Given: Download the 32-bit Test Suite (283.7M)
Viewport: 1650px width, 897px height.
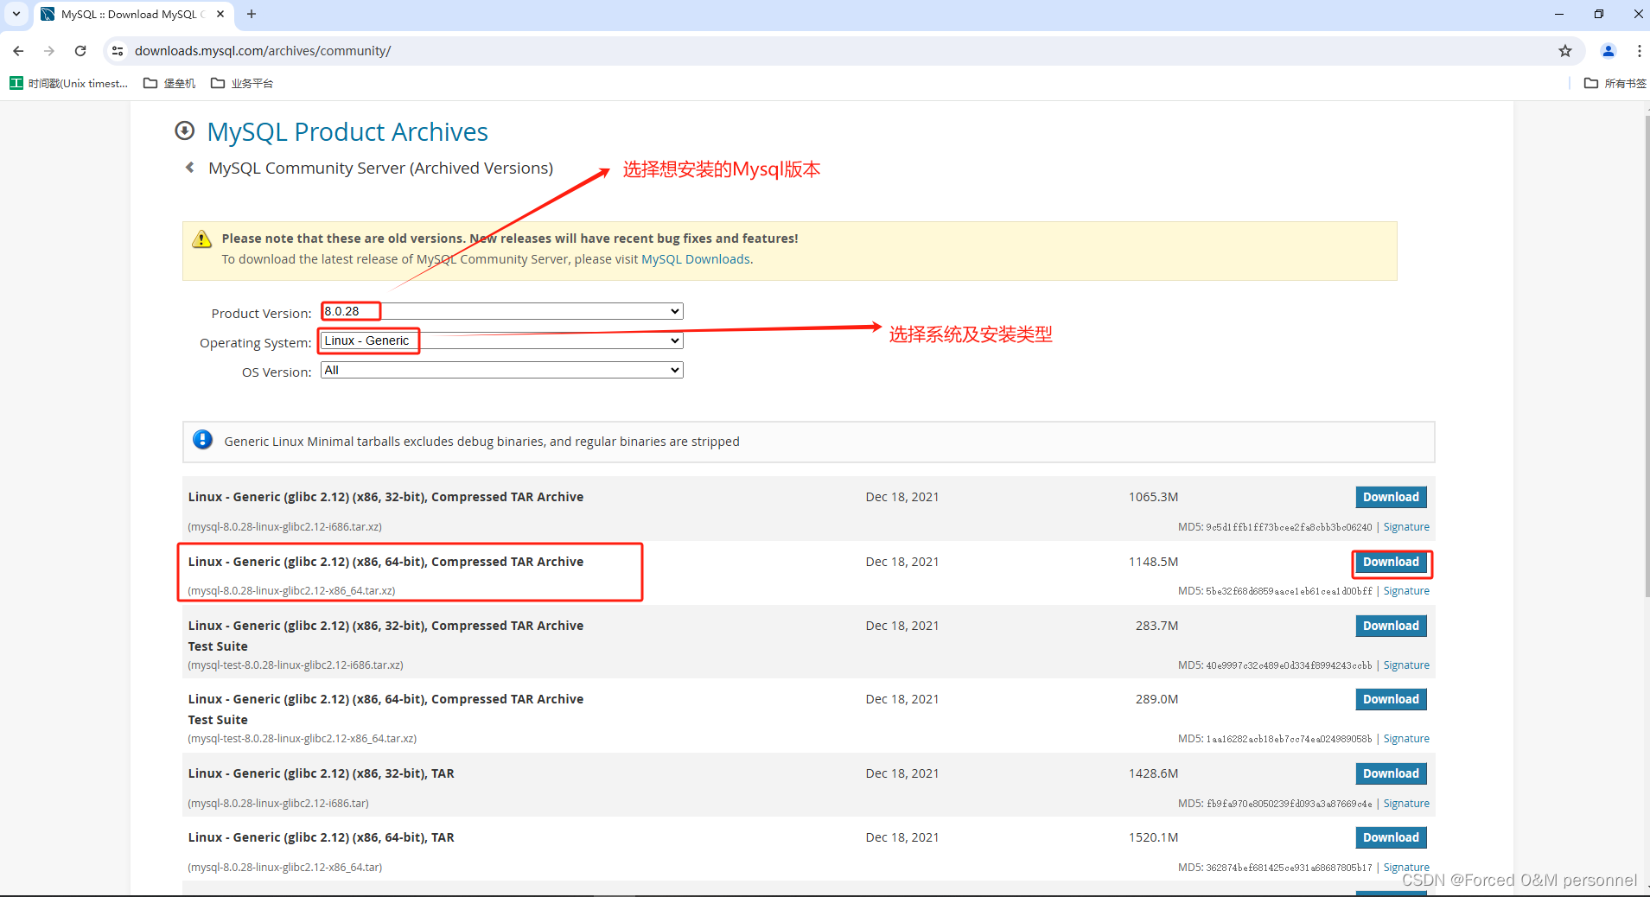Looking at the screenshot, I should pyautogui.click(x=1391, y=626).
